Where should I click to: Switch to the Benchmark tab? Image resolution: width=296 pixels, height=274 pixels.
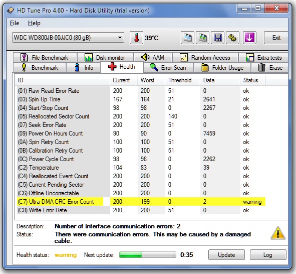tap(40, 68)
